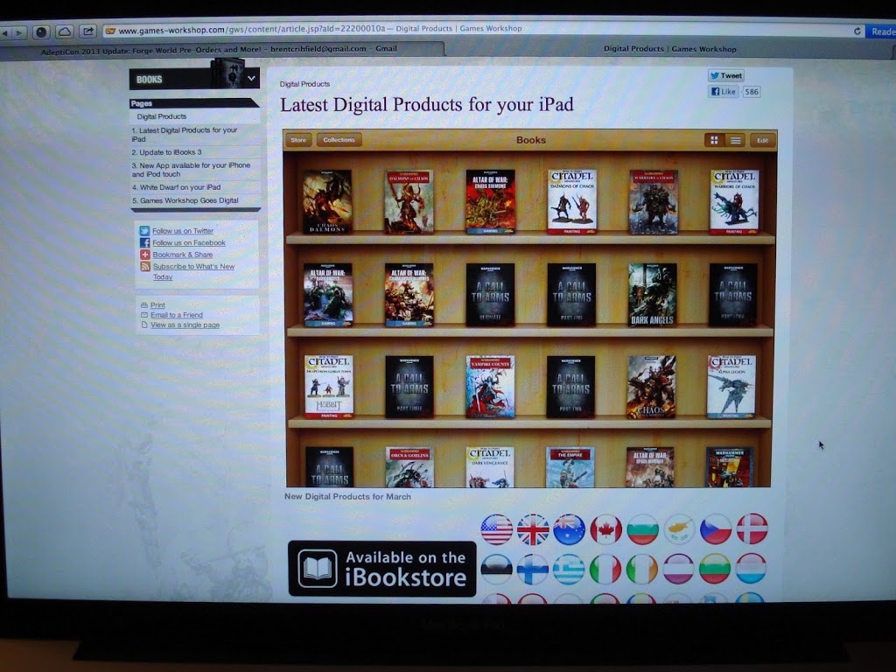This screenshot has height=672, width=896.
Task: Open the Digital Products page entry in sidebar
Action: click(x=162, y=116)
